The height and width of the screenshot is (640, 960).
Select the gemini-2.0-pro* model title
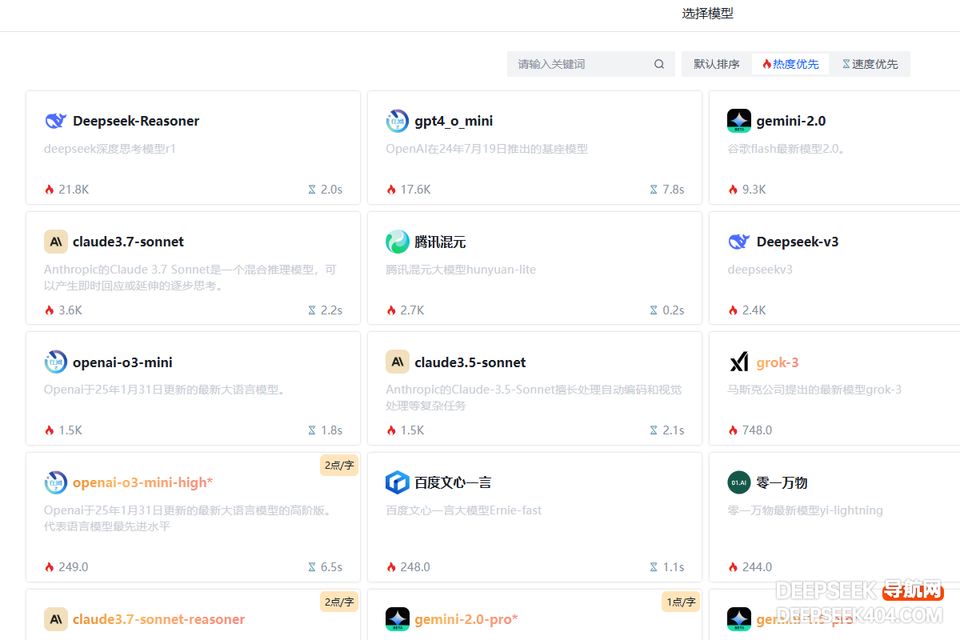click(466, 619)
